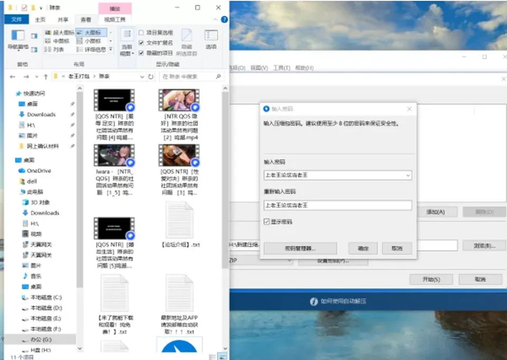Switch to the 主页 ribbon tab
Screen dimensions: 507x360
[40, 20]
